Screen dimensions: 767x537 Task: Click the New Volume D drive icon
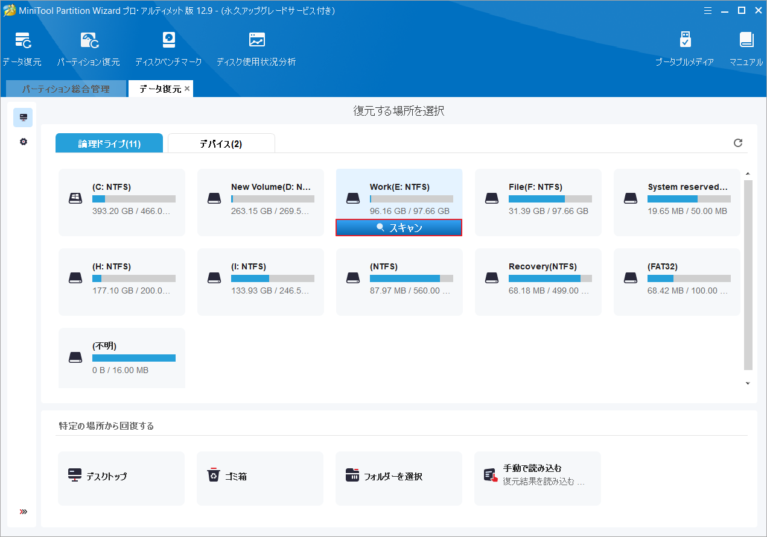[x=214, y=198]
